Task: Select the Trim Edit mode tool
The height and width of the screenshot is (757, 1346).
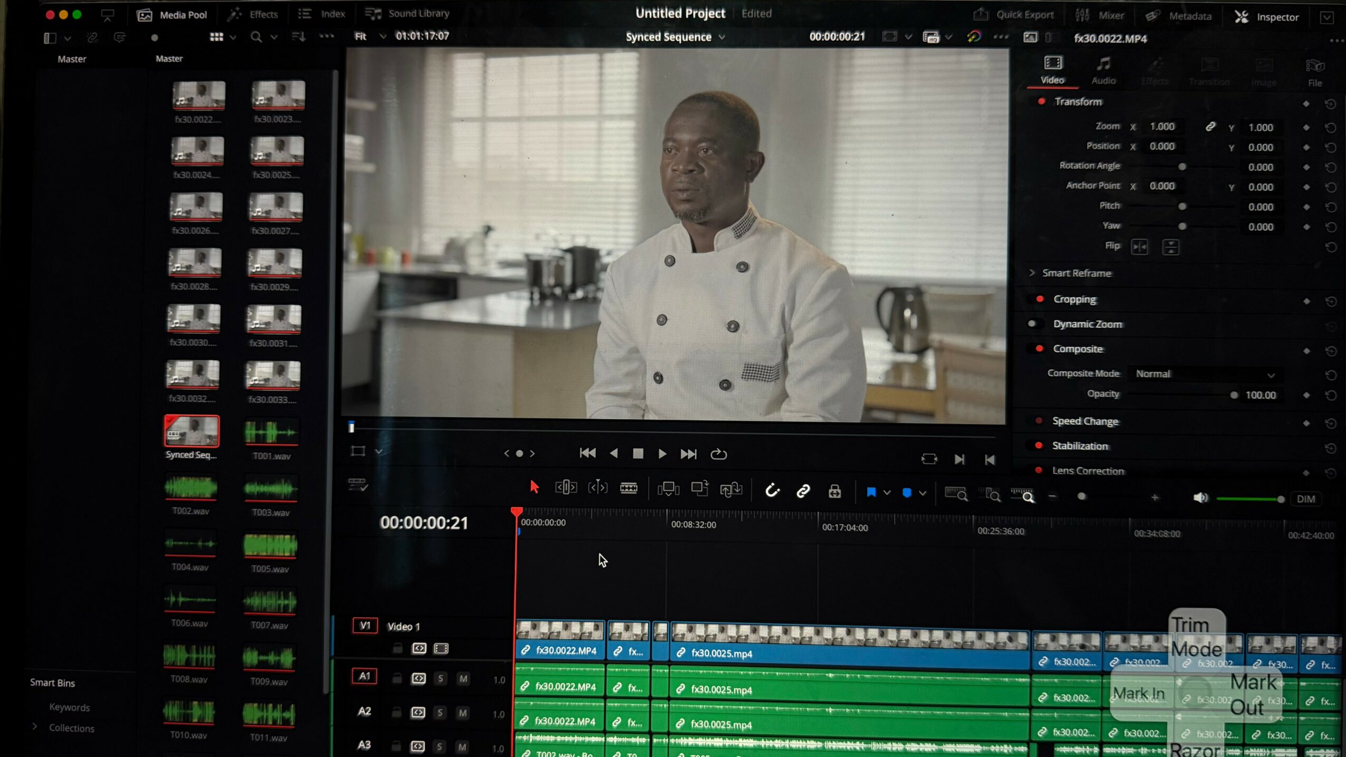Action: (x=566, y=487)
